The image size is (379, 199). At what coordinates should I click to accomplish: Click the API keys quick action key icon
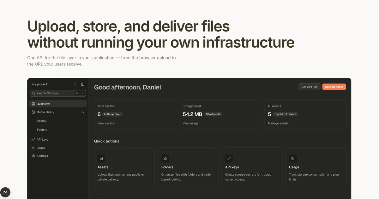(229, 158)
